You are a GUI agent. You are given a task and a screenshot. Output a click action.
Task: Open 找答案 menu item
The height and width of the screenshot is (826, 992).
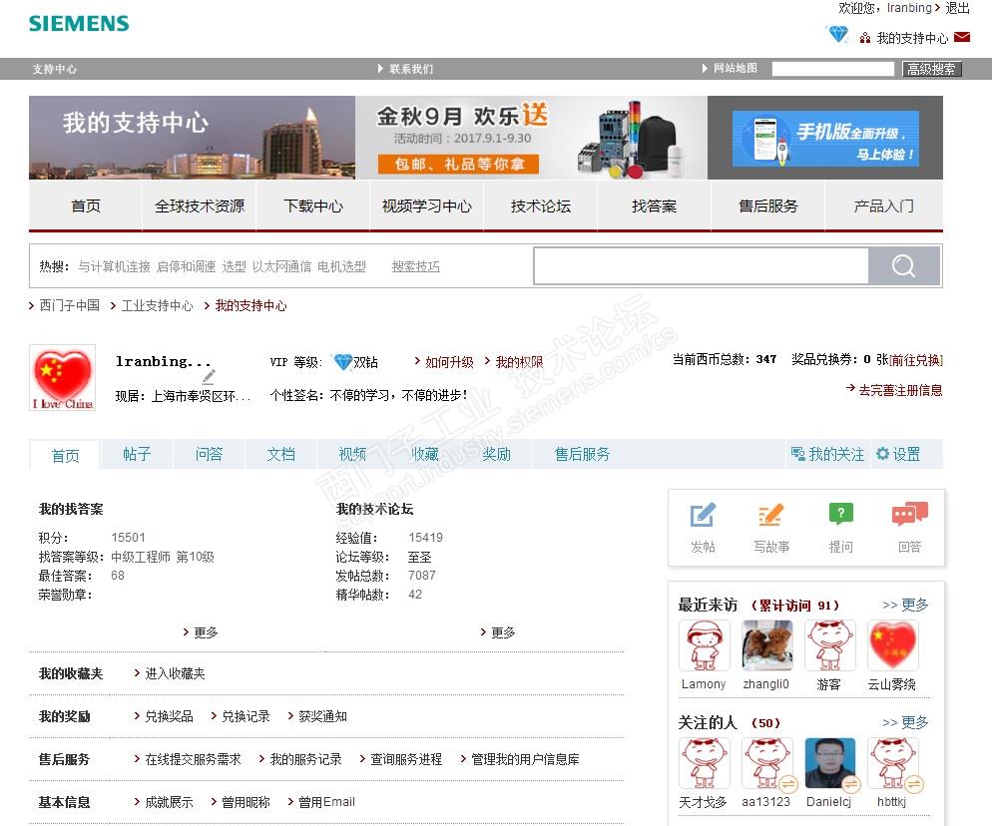click(654, 206)
